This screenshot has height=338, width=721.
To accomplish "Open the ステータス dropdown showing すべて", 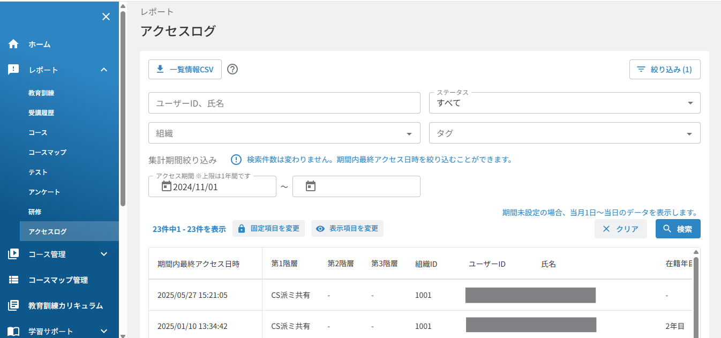I will click(x=565, y=103).
